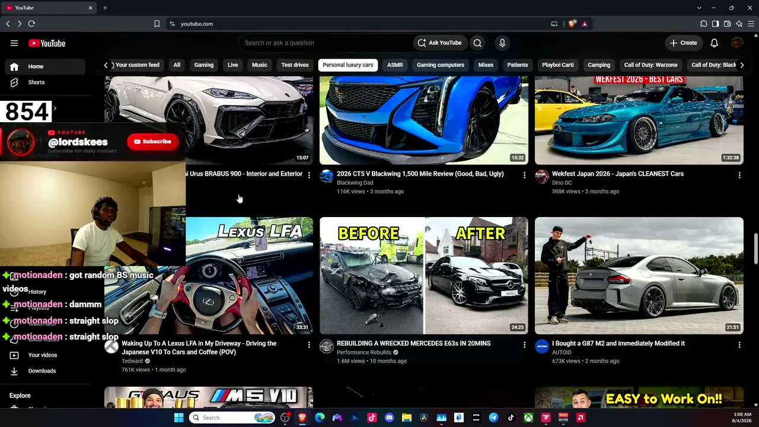
Task: Go back with the browser back arrow
Action: (8, 24)
